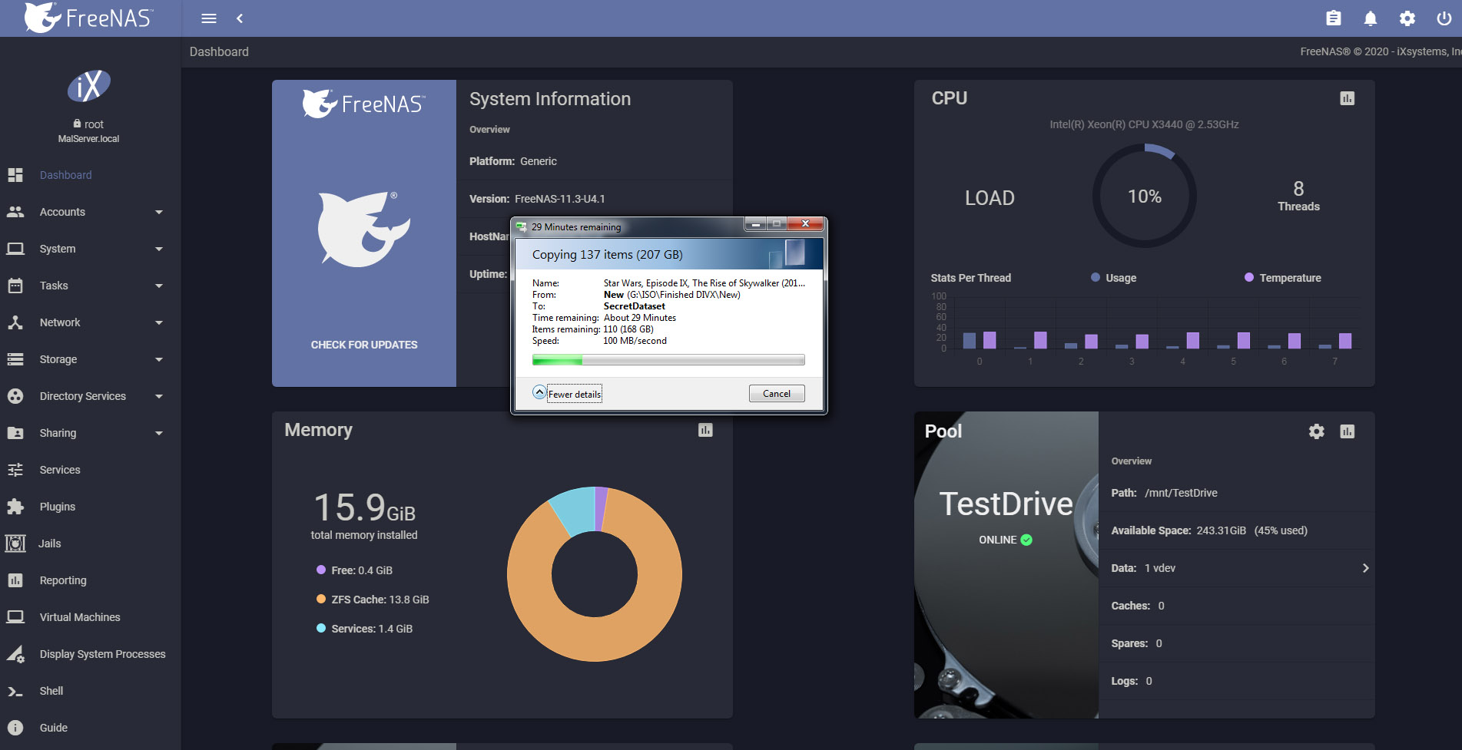Collapse copy dialog with Fewer details
The height and width of the screenshot is (750, 1462).
click(x=567, y=394)
